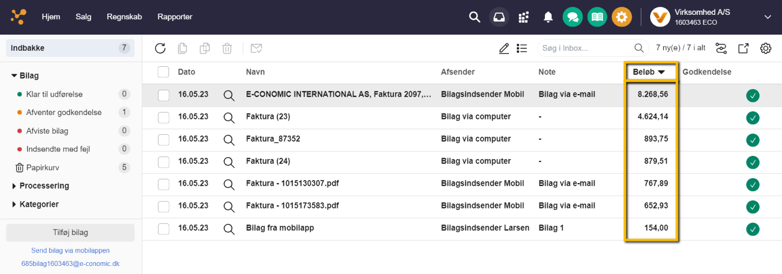The image size is (782, 274).
Task: Open the inbox tray icon in header
Action: (499, 17)
